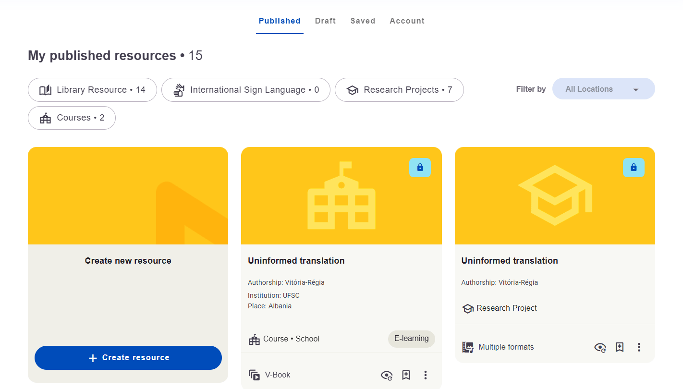Screen dimensions: 683x389
Task: Open Course card school building thumbnail
Action: tap(341, 195)
